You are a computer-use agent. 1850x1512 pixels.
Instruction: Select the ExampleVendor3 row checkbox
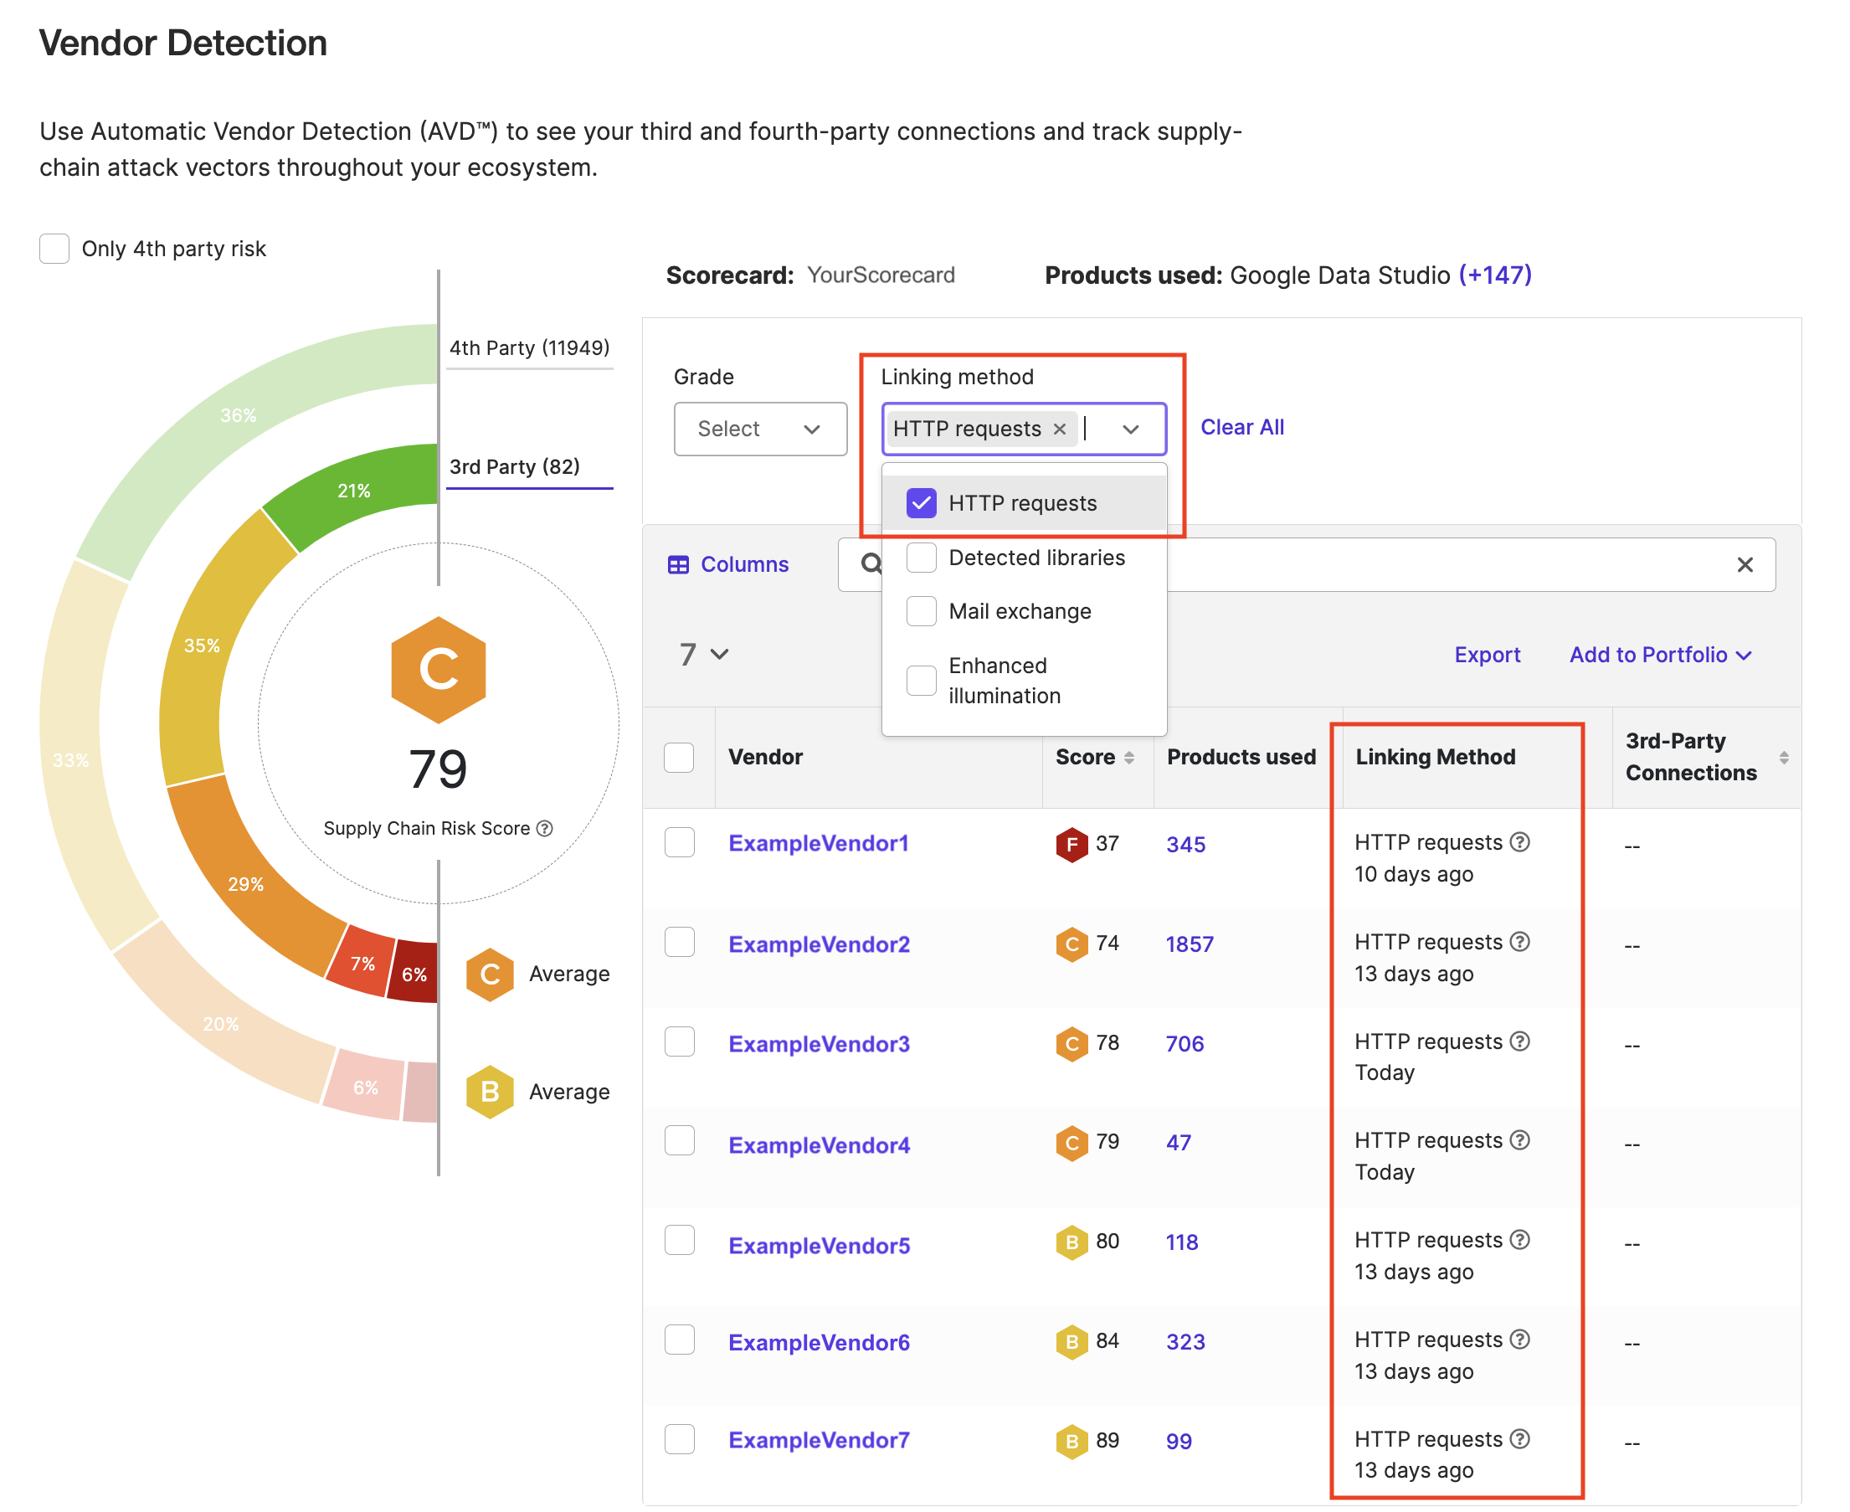click(x=679, y=1041)
